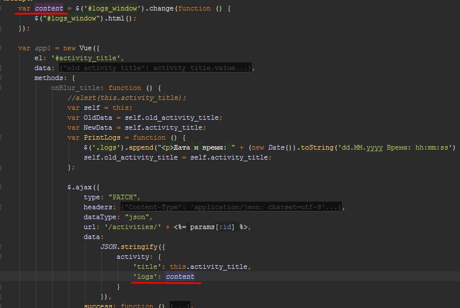Image resolution: width=460 pixels, height=308 pixels.
Task: Expand the folded headers Content-Type block
Action: click(x=231, y=207)
